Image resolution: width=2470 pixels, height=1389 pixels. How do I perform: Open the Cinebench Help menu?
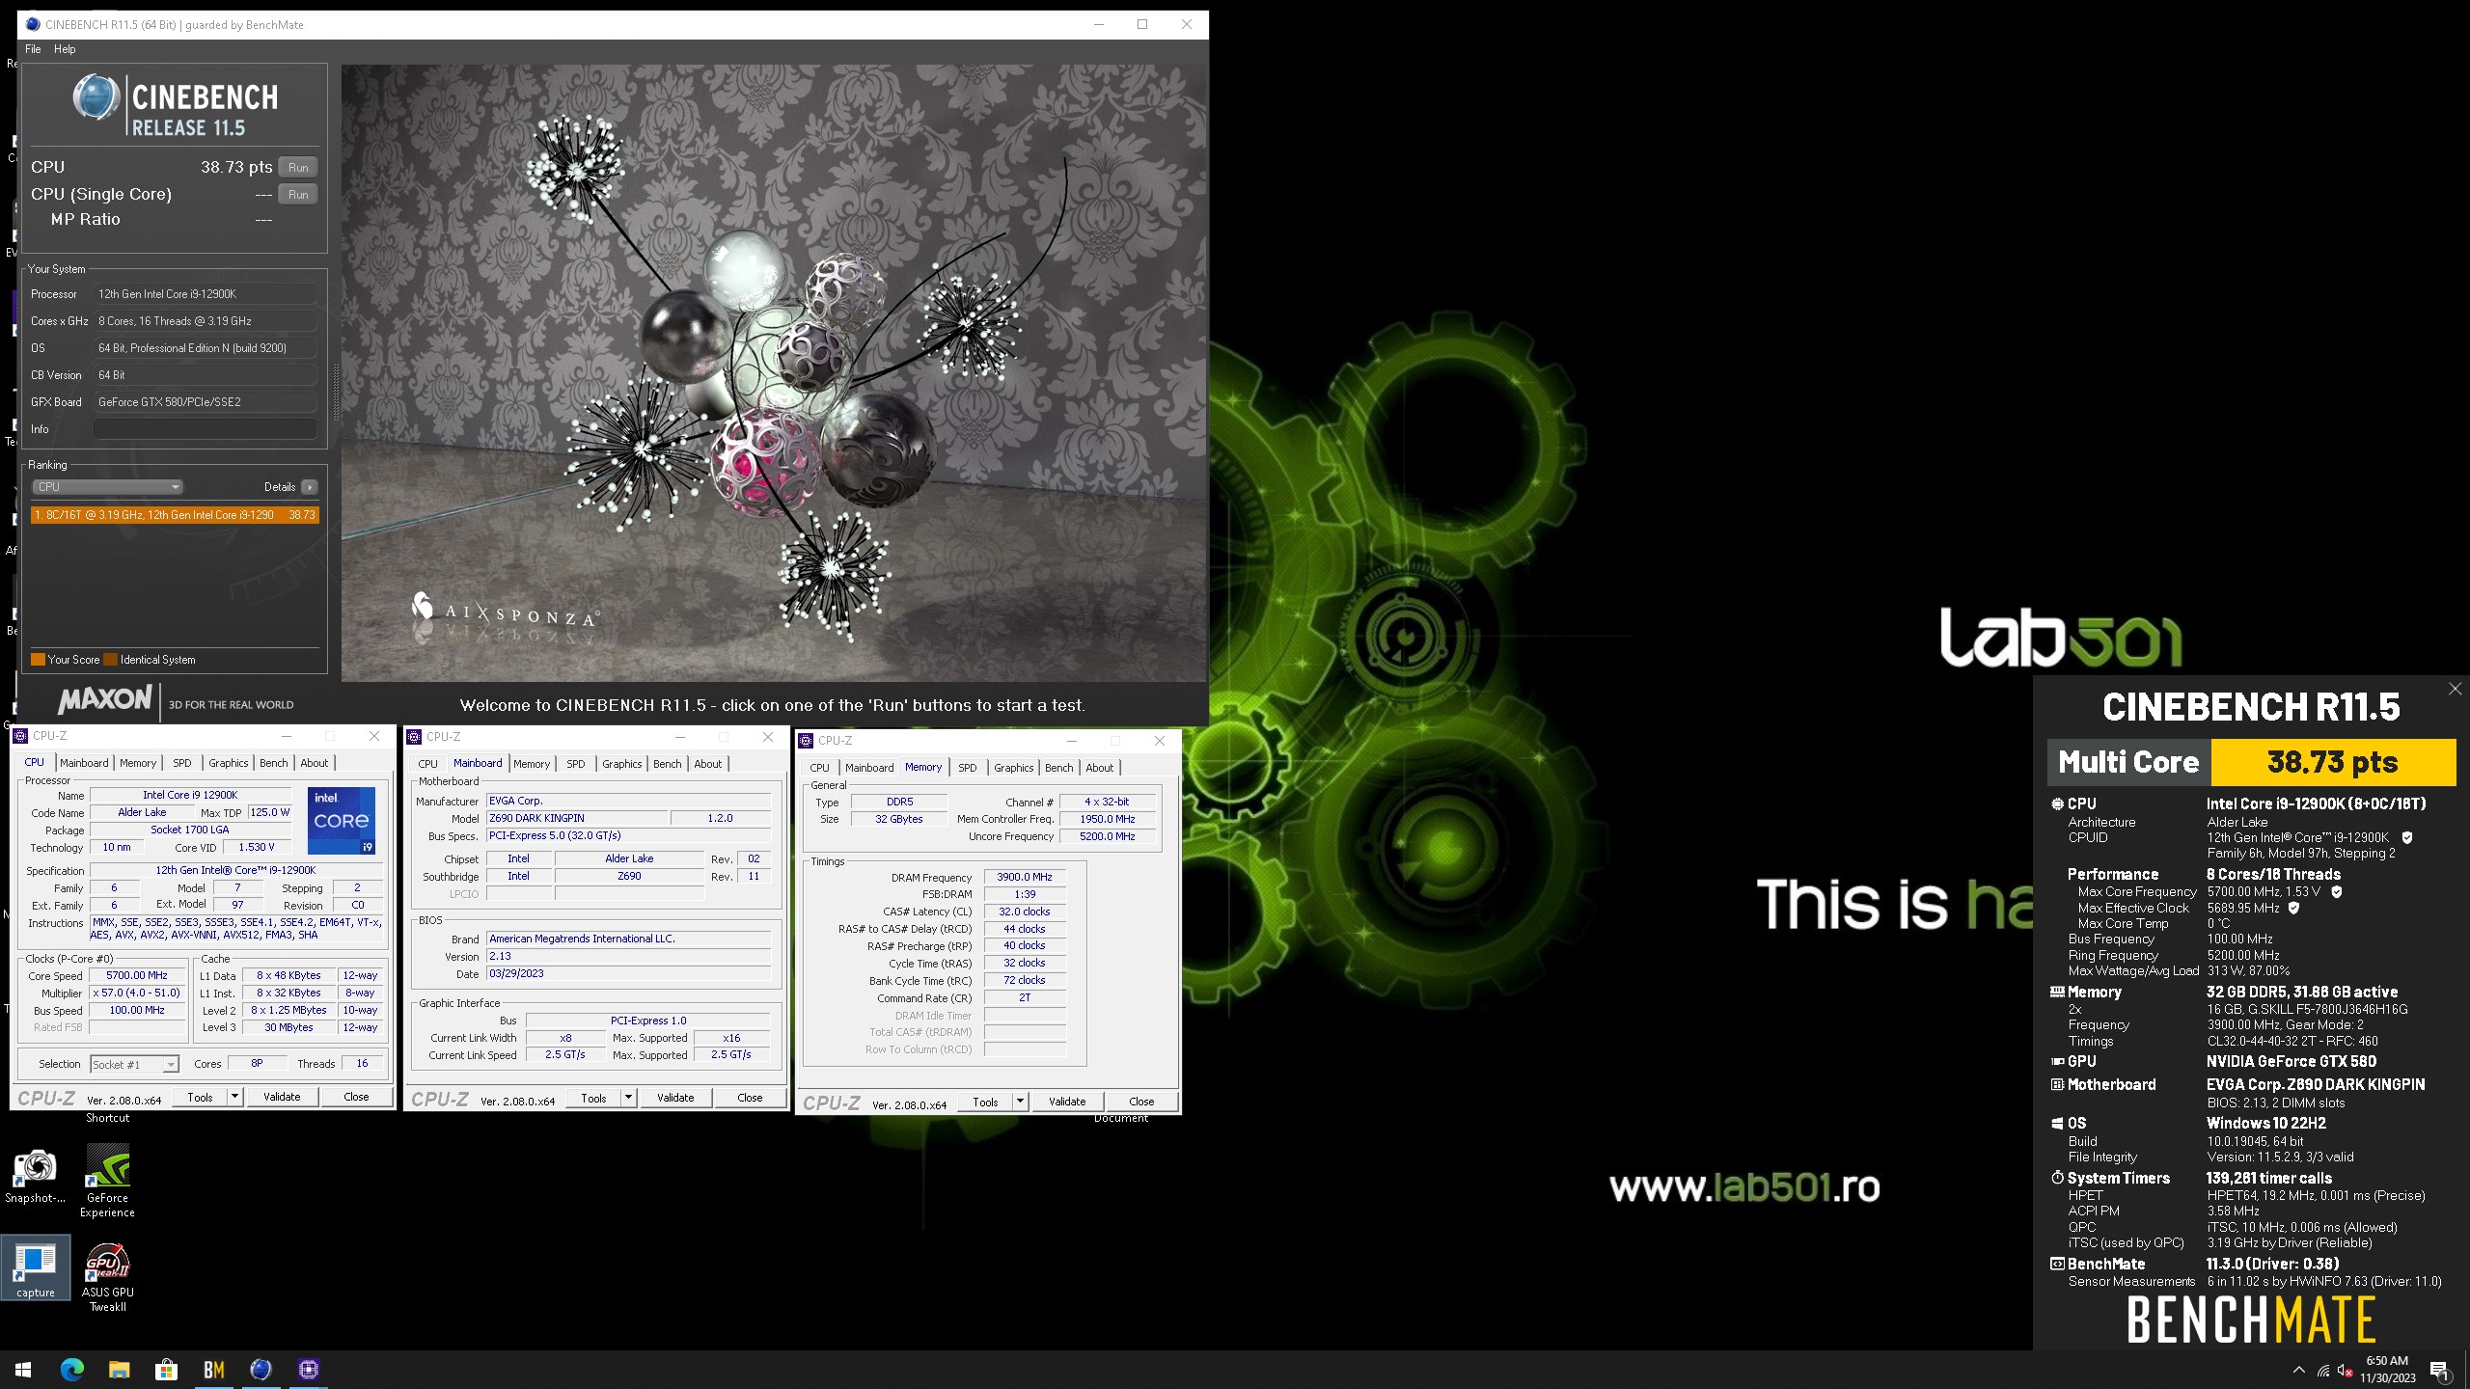65,49
